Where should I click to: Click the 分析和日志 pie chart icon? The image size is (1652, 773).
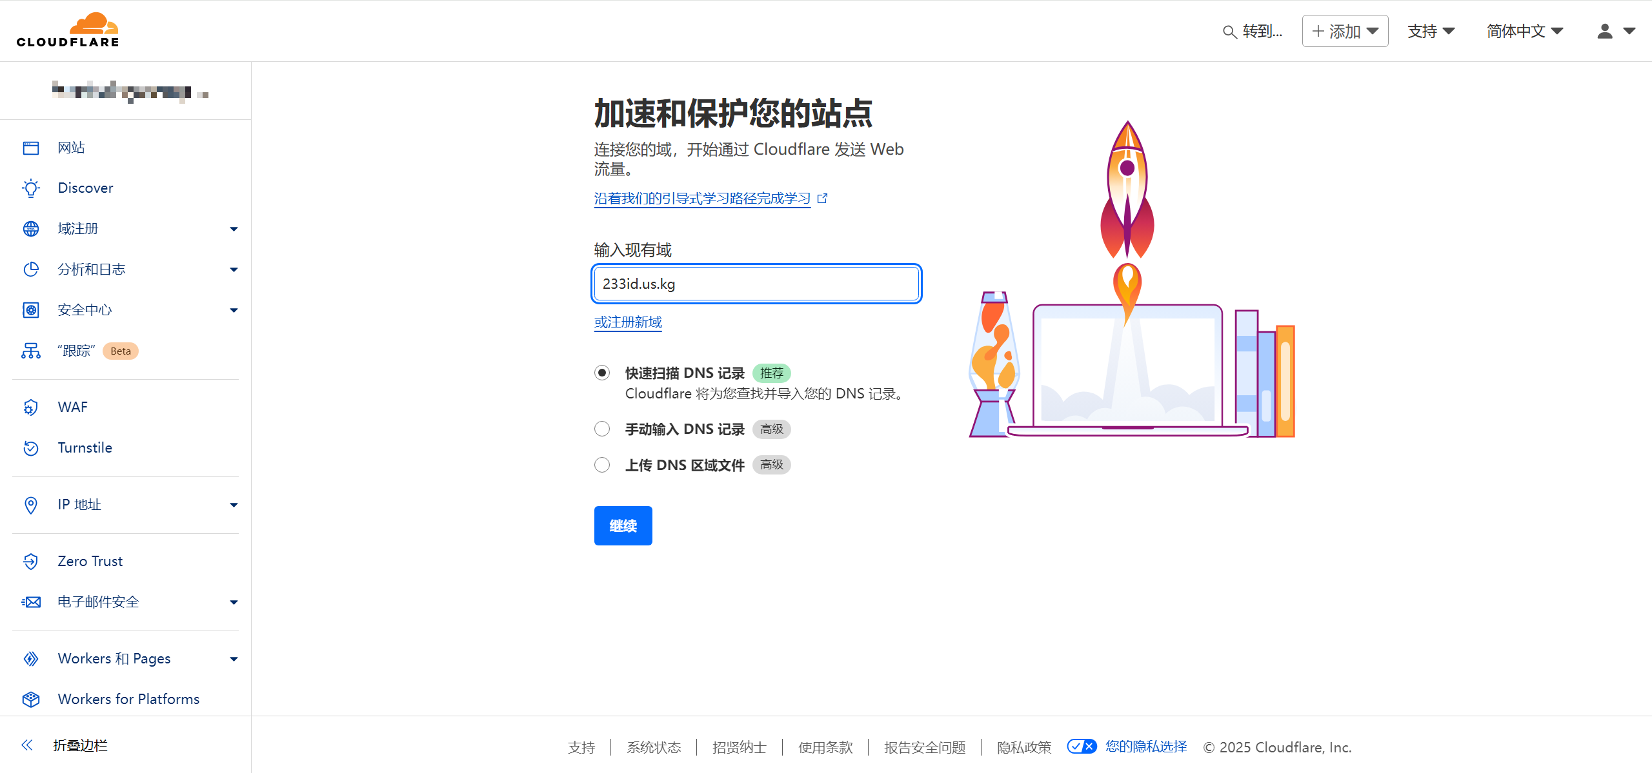(31, 269)
